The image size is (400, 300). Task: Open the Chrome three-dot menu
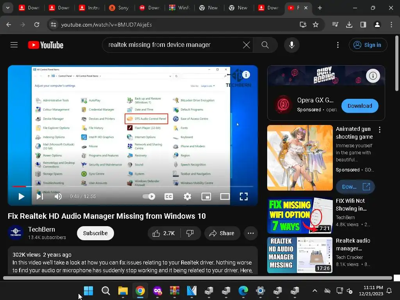coord(391,25)
